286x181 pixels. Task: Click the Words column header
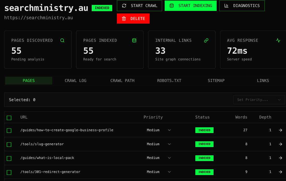pyautogui.click(x=241, y=117)
